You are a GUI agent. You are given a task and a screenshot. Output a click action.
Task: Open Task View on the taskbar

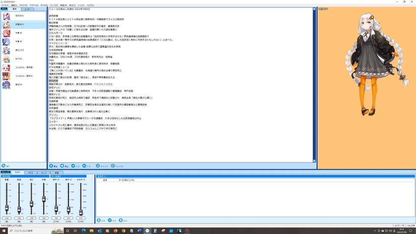(75, 231)
